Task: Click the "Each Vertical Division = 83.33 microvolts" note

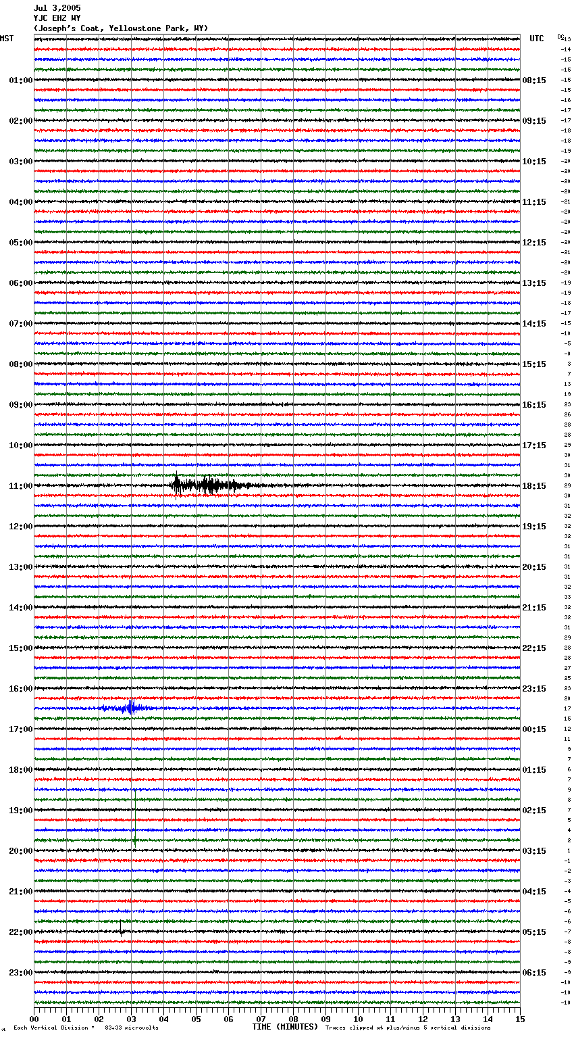Action: pyautogui.click(x=86, y=1028)
